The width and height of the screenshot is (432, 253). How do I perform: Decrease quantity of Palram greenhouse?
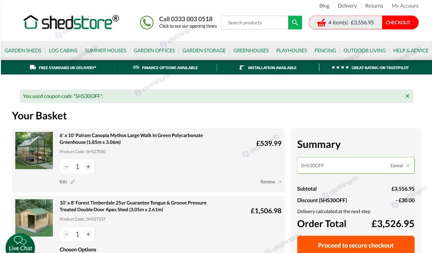tap(66, 167)
